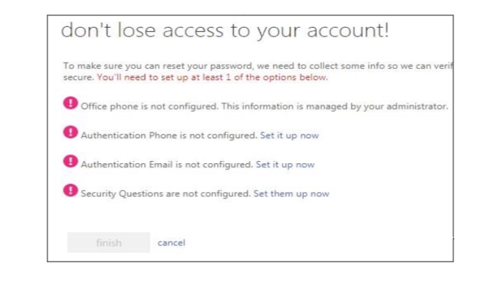
Task: Follow the "Set them up now" link
Action: tap(291, 194)
